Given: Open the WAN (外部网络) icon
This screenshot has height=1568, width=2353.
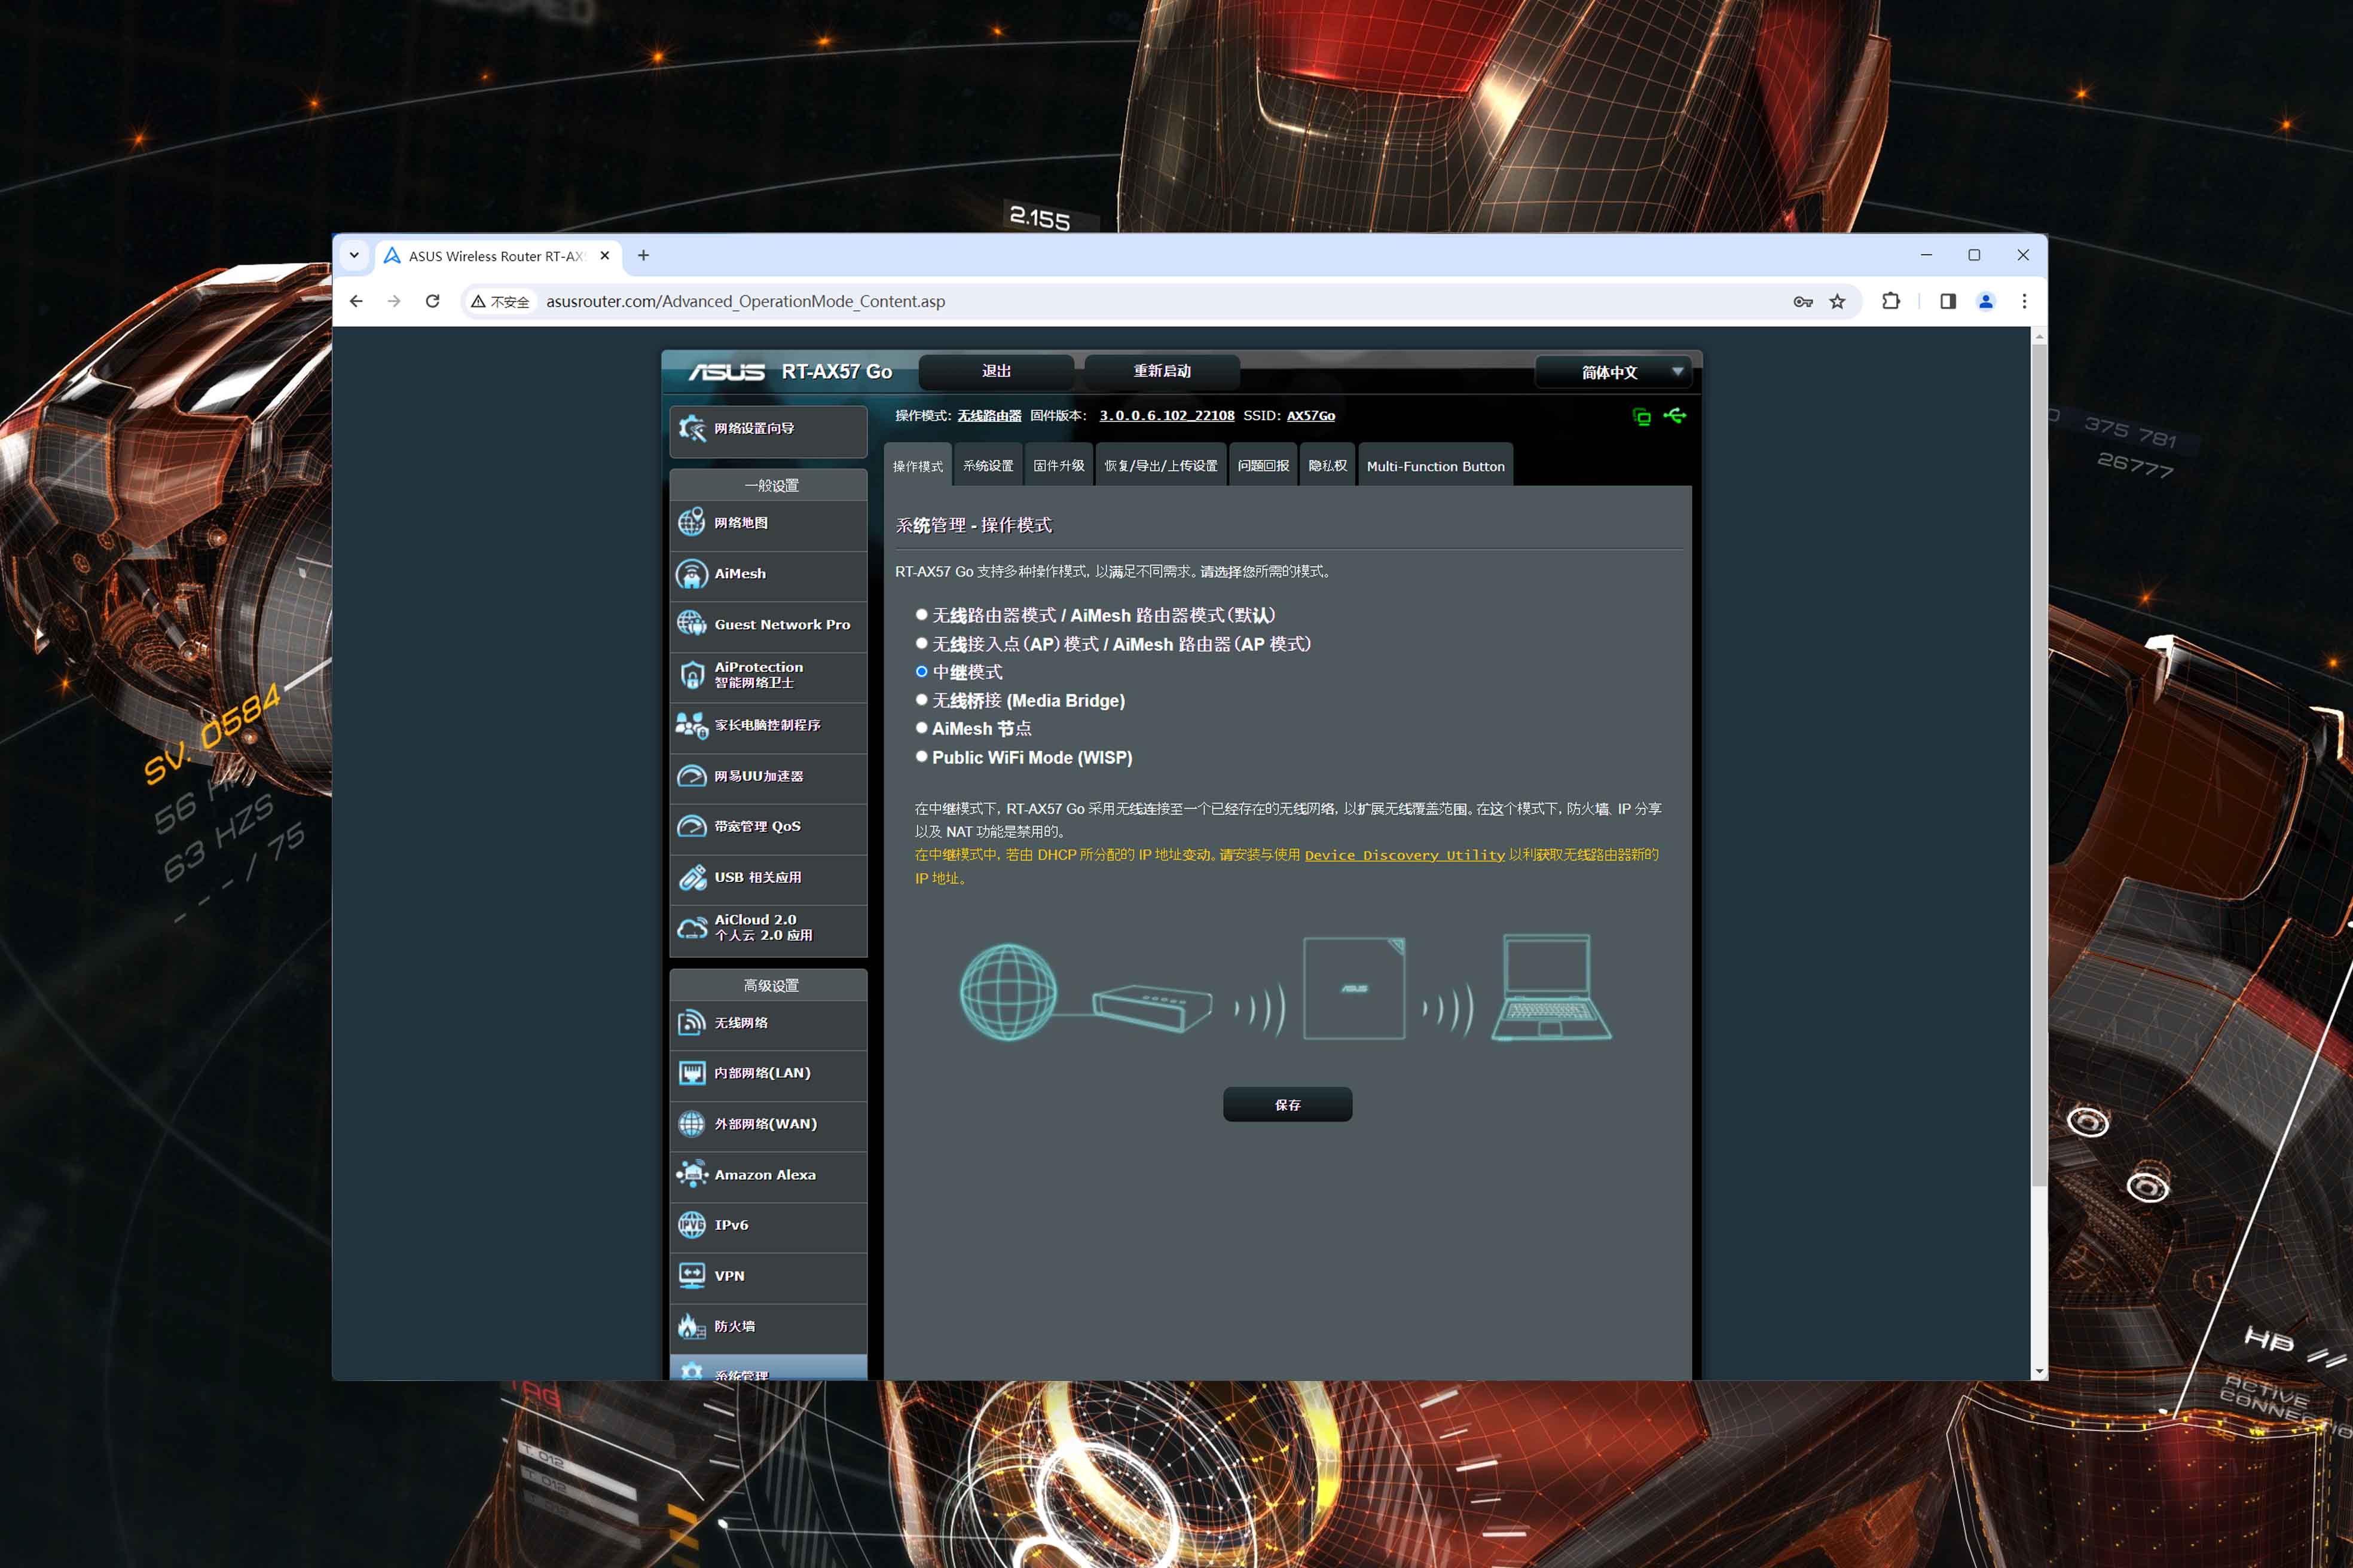Looking at the screenshot, I should coord(691,1124).
